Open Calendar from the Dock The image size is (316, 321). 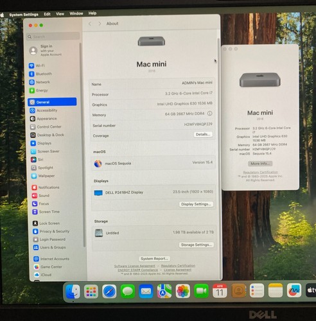click(220, 291)
